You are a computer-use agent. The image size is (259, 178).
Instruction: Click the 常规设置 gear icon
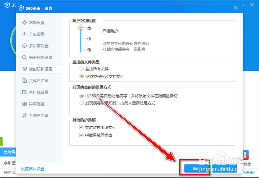[24, 22]
